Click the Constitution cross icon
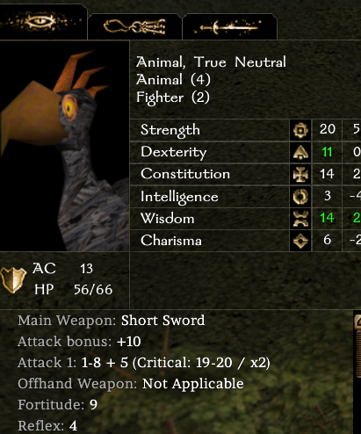361x434 pixels. click(300, 174)
